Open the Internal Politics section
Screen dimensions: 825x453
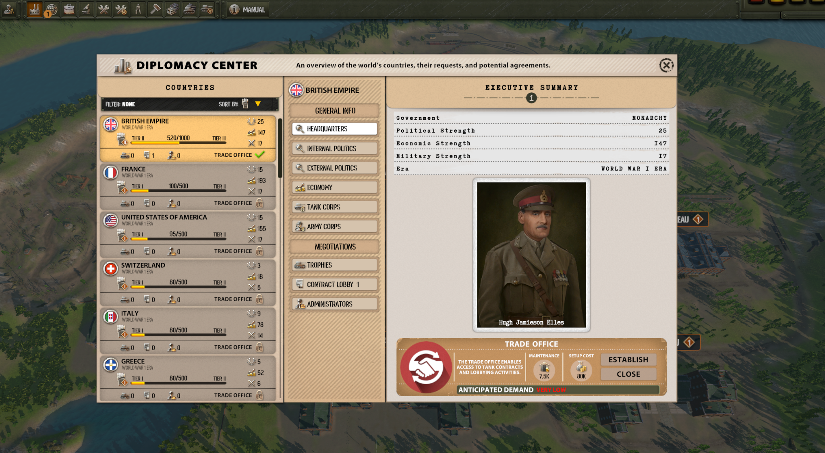pyautogui.click(x=334, y=148)
